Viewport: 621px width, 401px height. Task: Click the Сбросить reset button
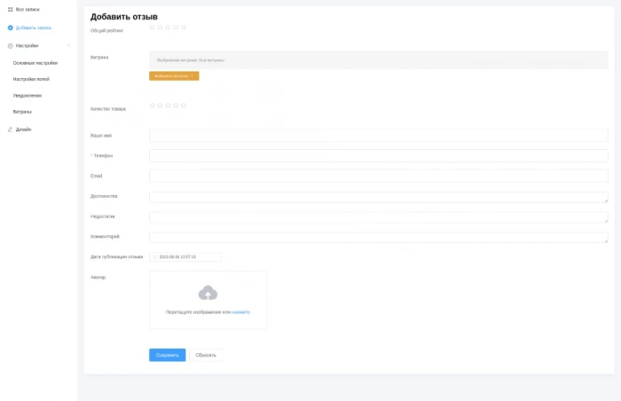[x=206, y=355]
